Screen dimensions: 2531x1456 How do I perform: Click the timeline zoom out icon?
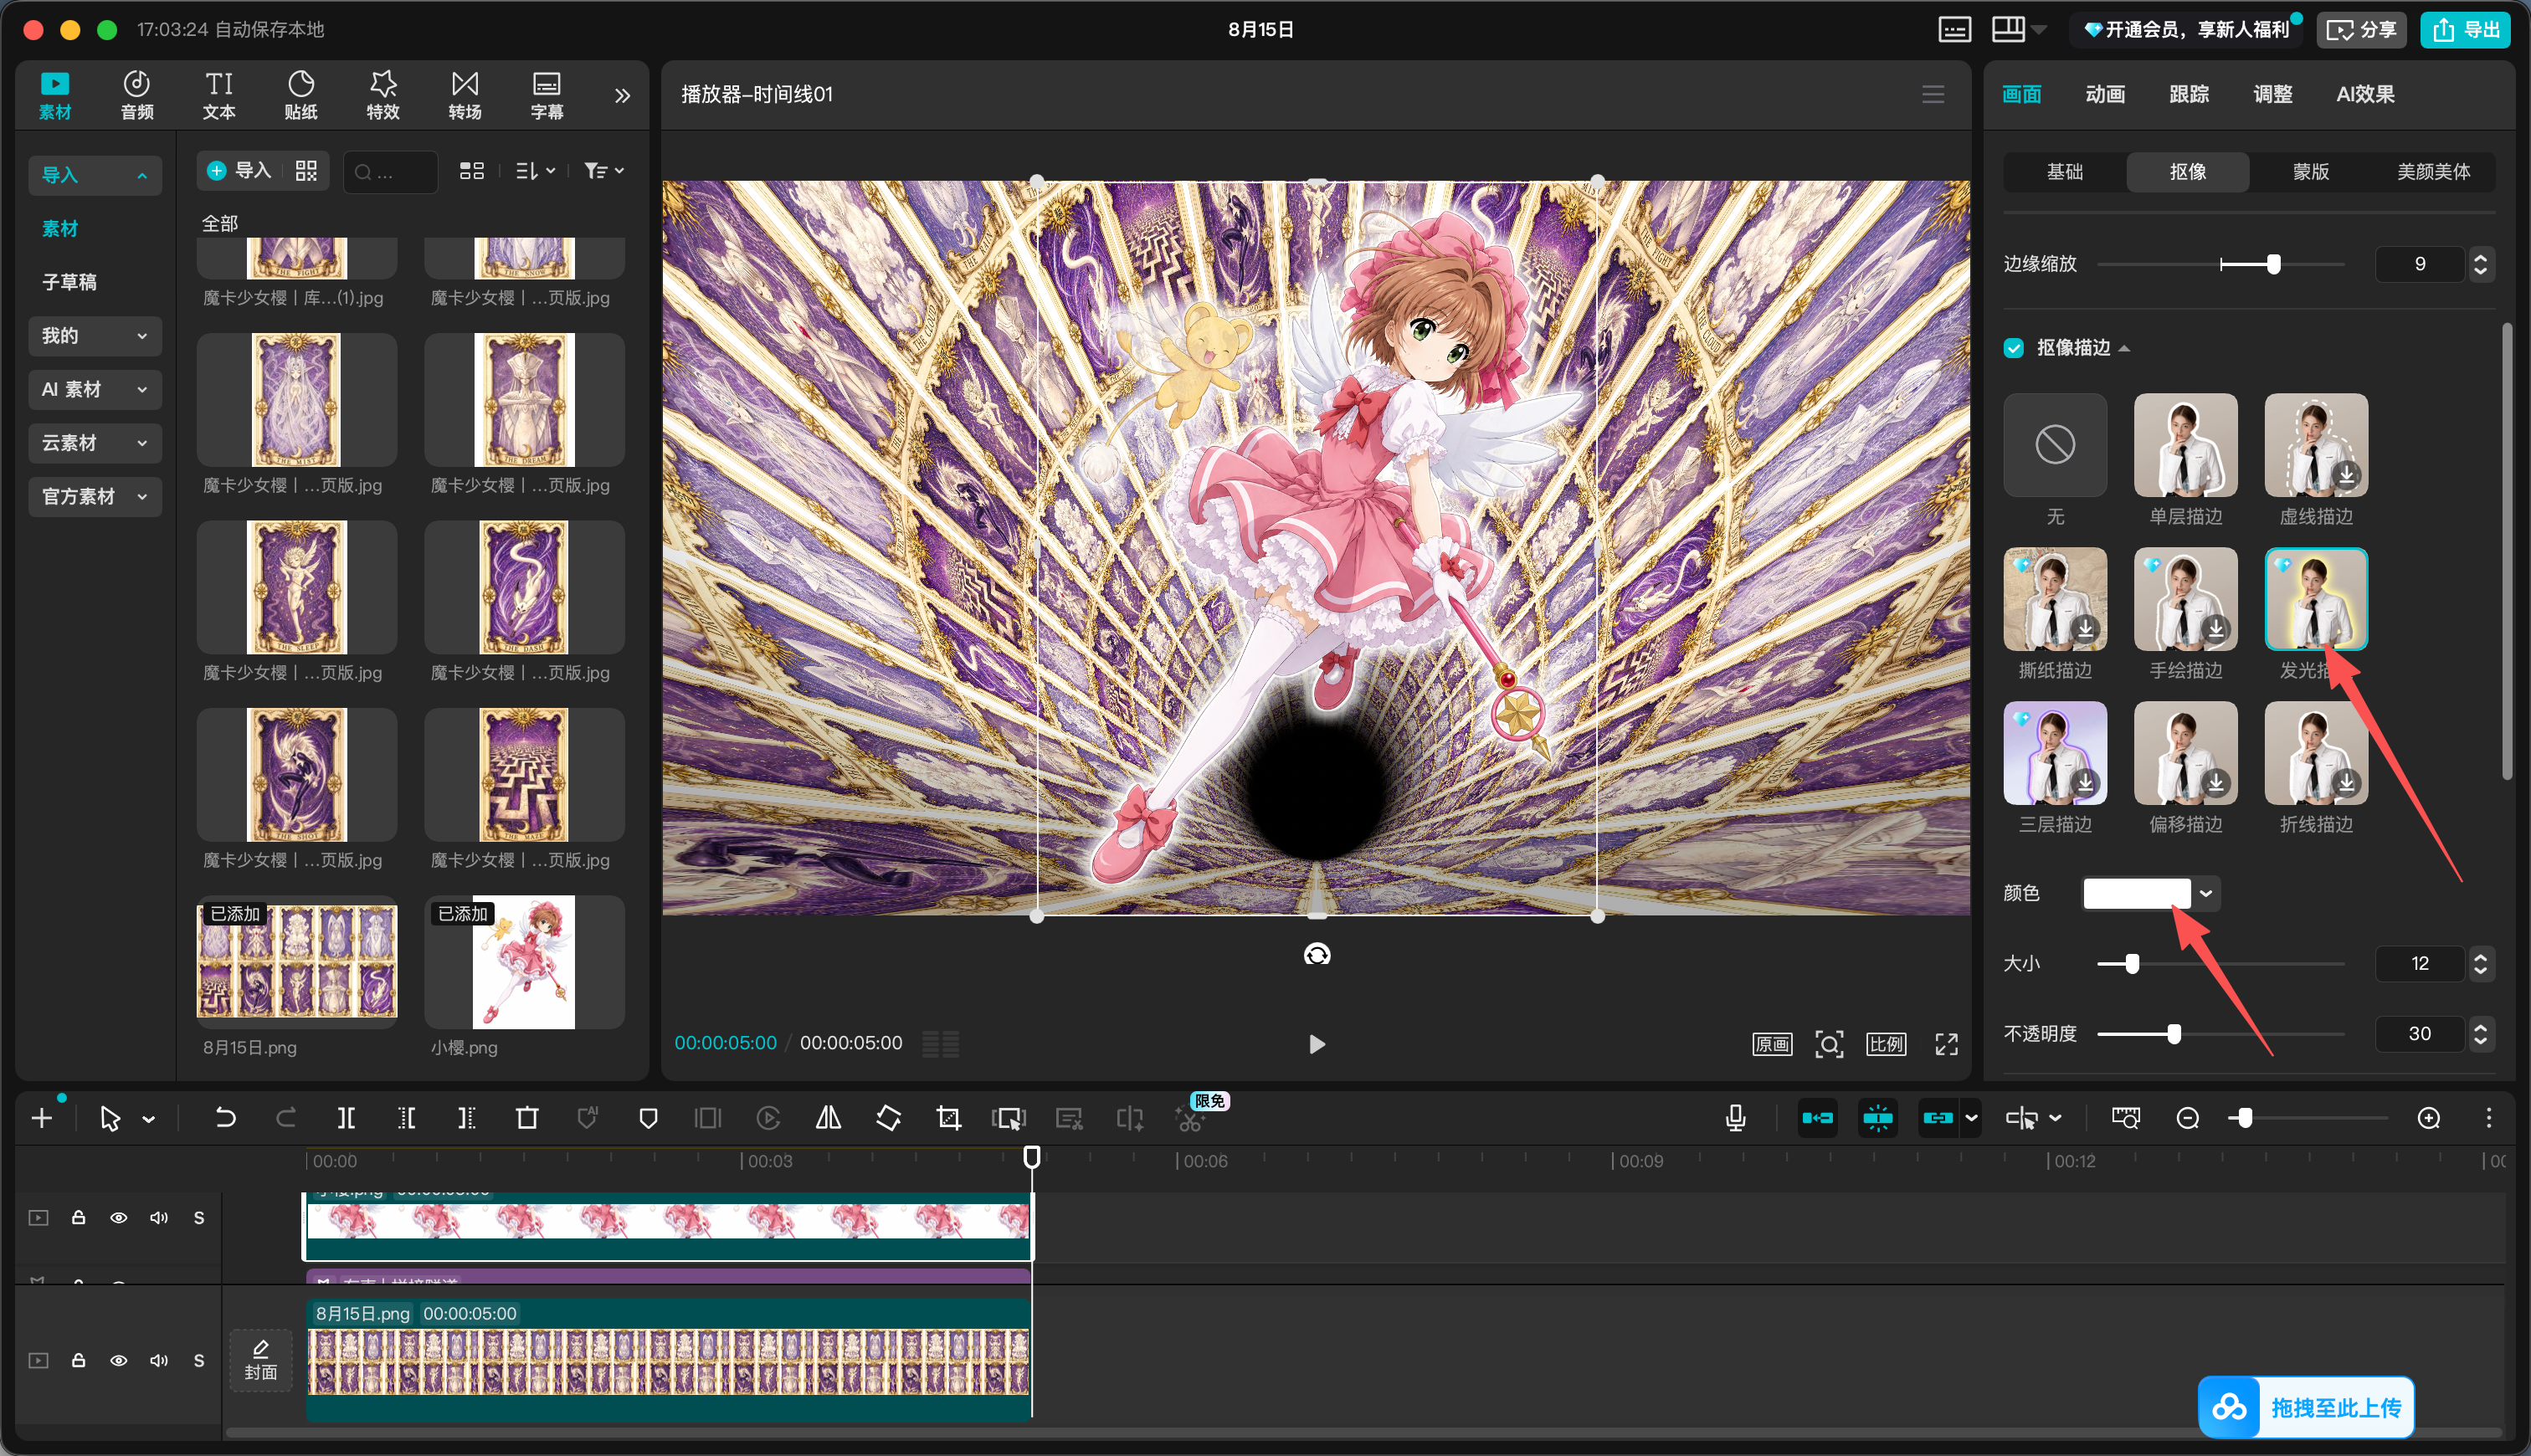coord(2188,1118)
